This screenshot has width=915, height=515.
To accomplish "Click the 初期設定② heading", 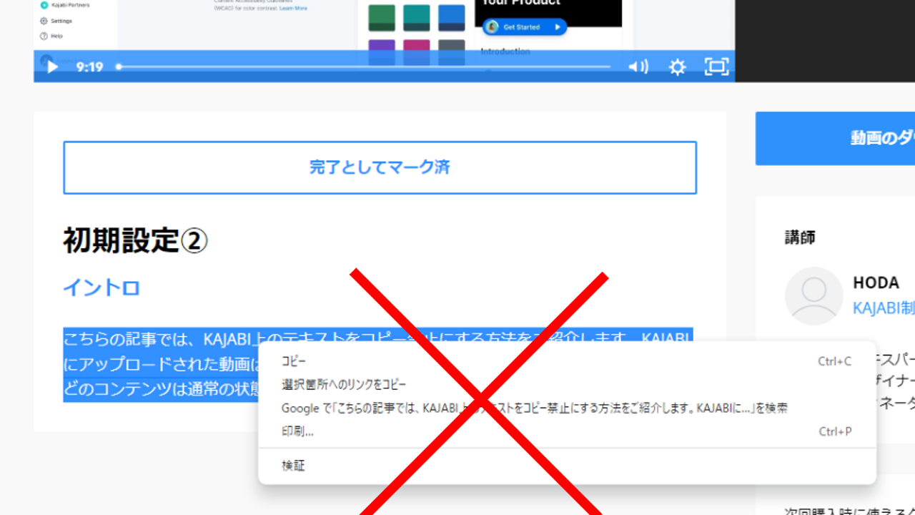I will coord(135,241).
